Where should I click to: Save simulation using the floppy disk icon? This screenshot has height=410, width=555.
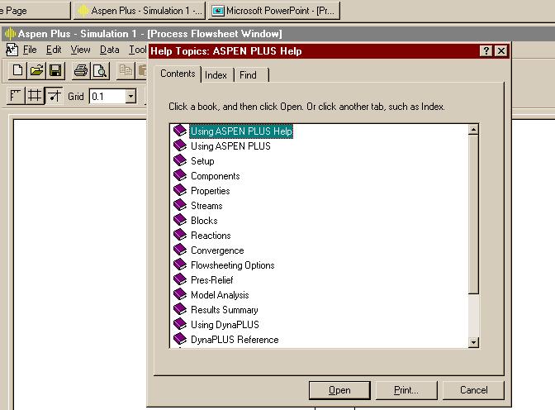click(55, 71)
